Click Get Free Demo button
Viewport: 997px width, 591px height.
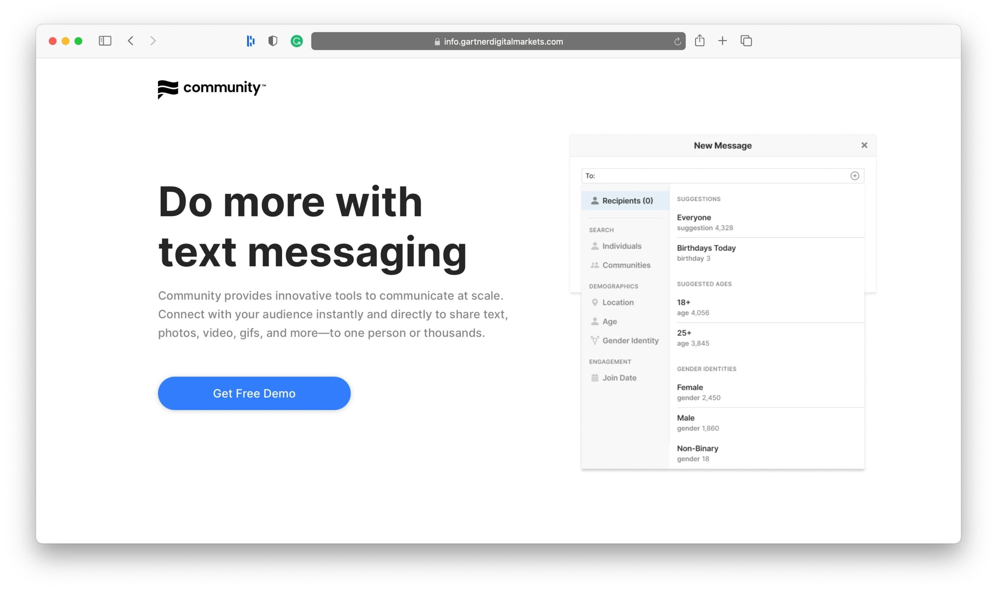pyautogui.click(x=254, y=393)
